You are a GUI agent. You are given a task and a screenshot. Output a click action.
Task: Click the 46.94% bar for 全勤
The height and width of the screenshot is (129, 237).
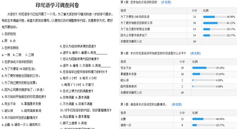(204, 119)
